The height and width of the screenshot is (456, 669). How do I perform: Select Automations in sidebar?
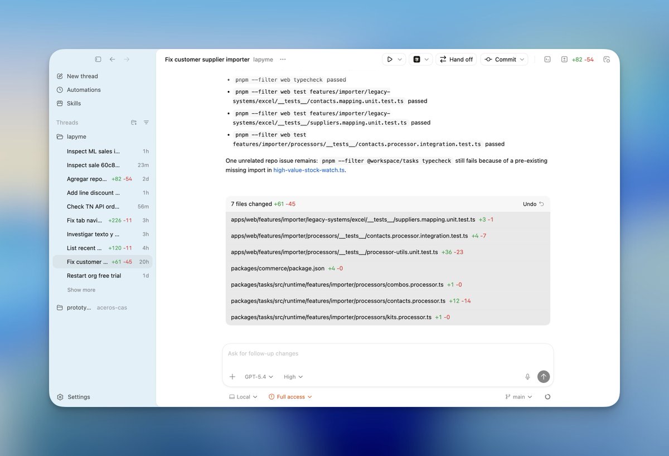point(84,90)
